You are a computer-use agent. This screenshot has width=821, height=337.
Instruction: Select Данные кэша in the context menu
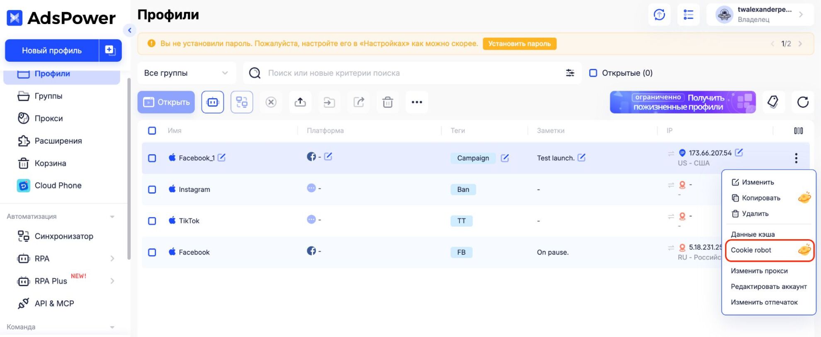coord(753,235)
